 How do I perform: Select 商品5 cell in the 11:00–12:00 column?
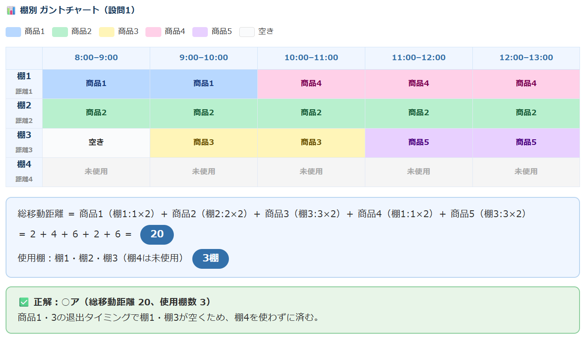tap(419, 142)
